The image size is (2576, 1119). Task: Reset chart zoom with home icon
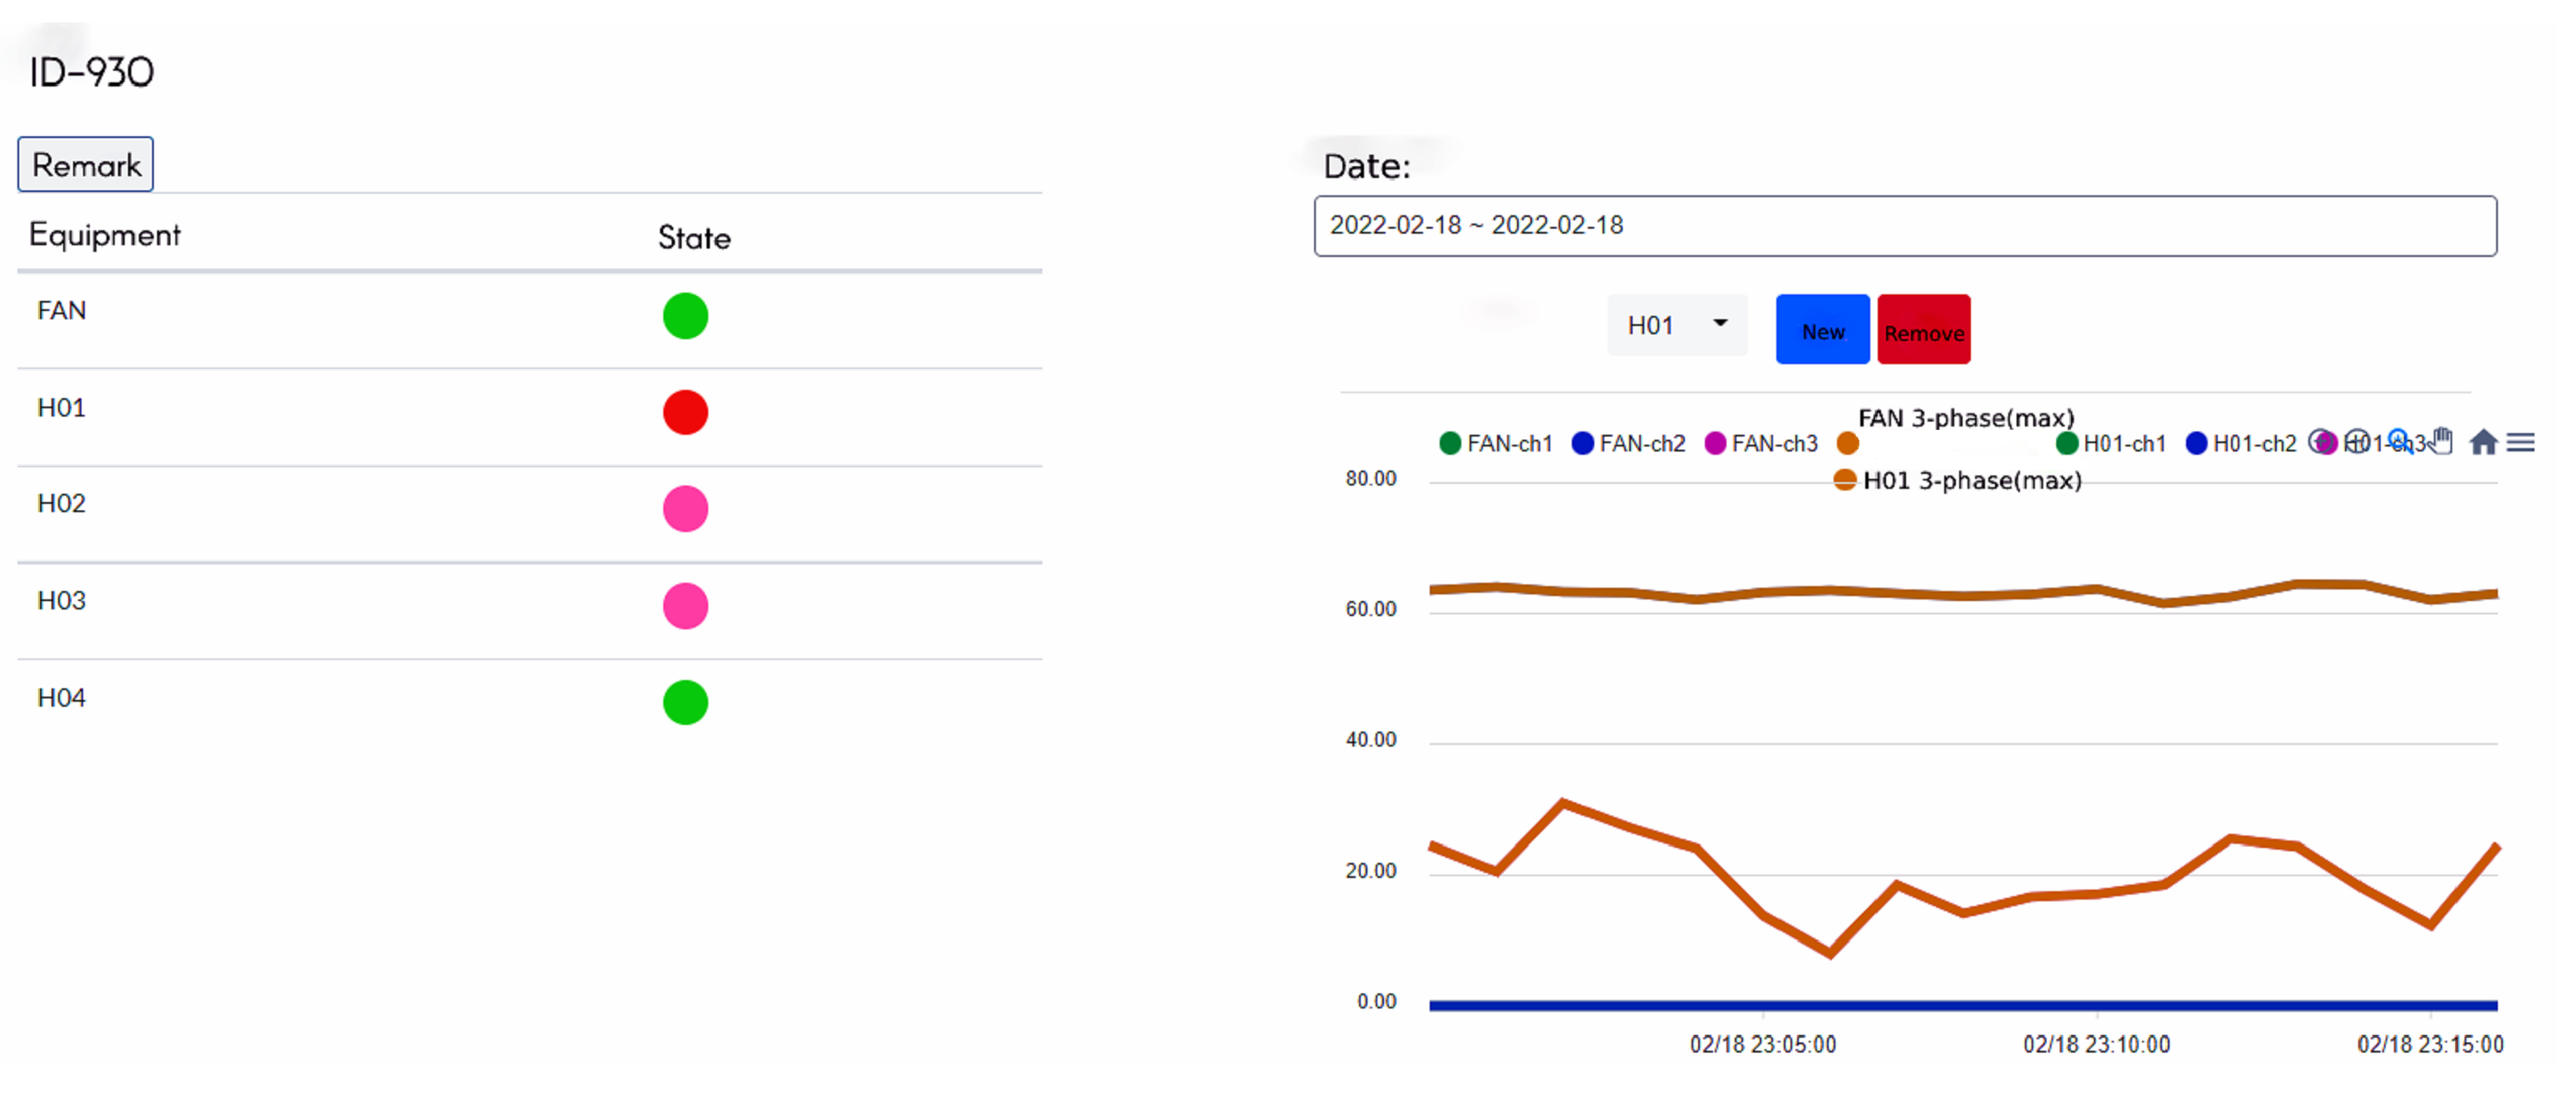tap(2483, 442)
